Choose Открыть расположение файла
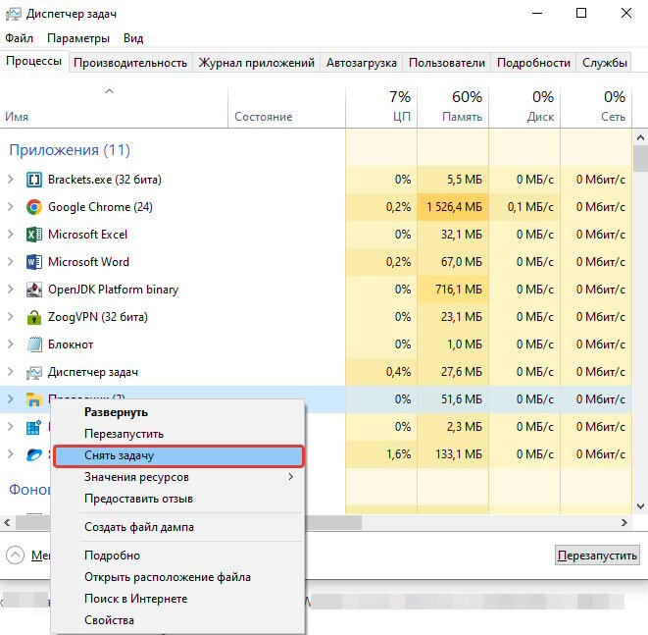Screen dimensions: 648x635 (x=178, y=577)
